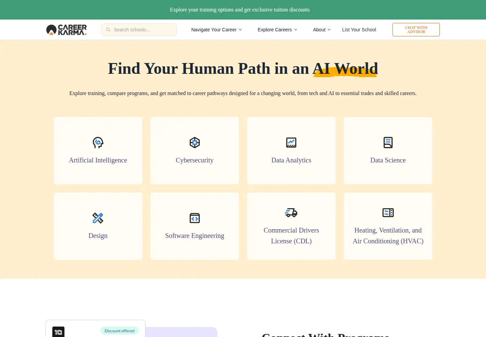Click the Commercial Drivers License truck icon
486x337 pixels.
tap(291, 213)
